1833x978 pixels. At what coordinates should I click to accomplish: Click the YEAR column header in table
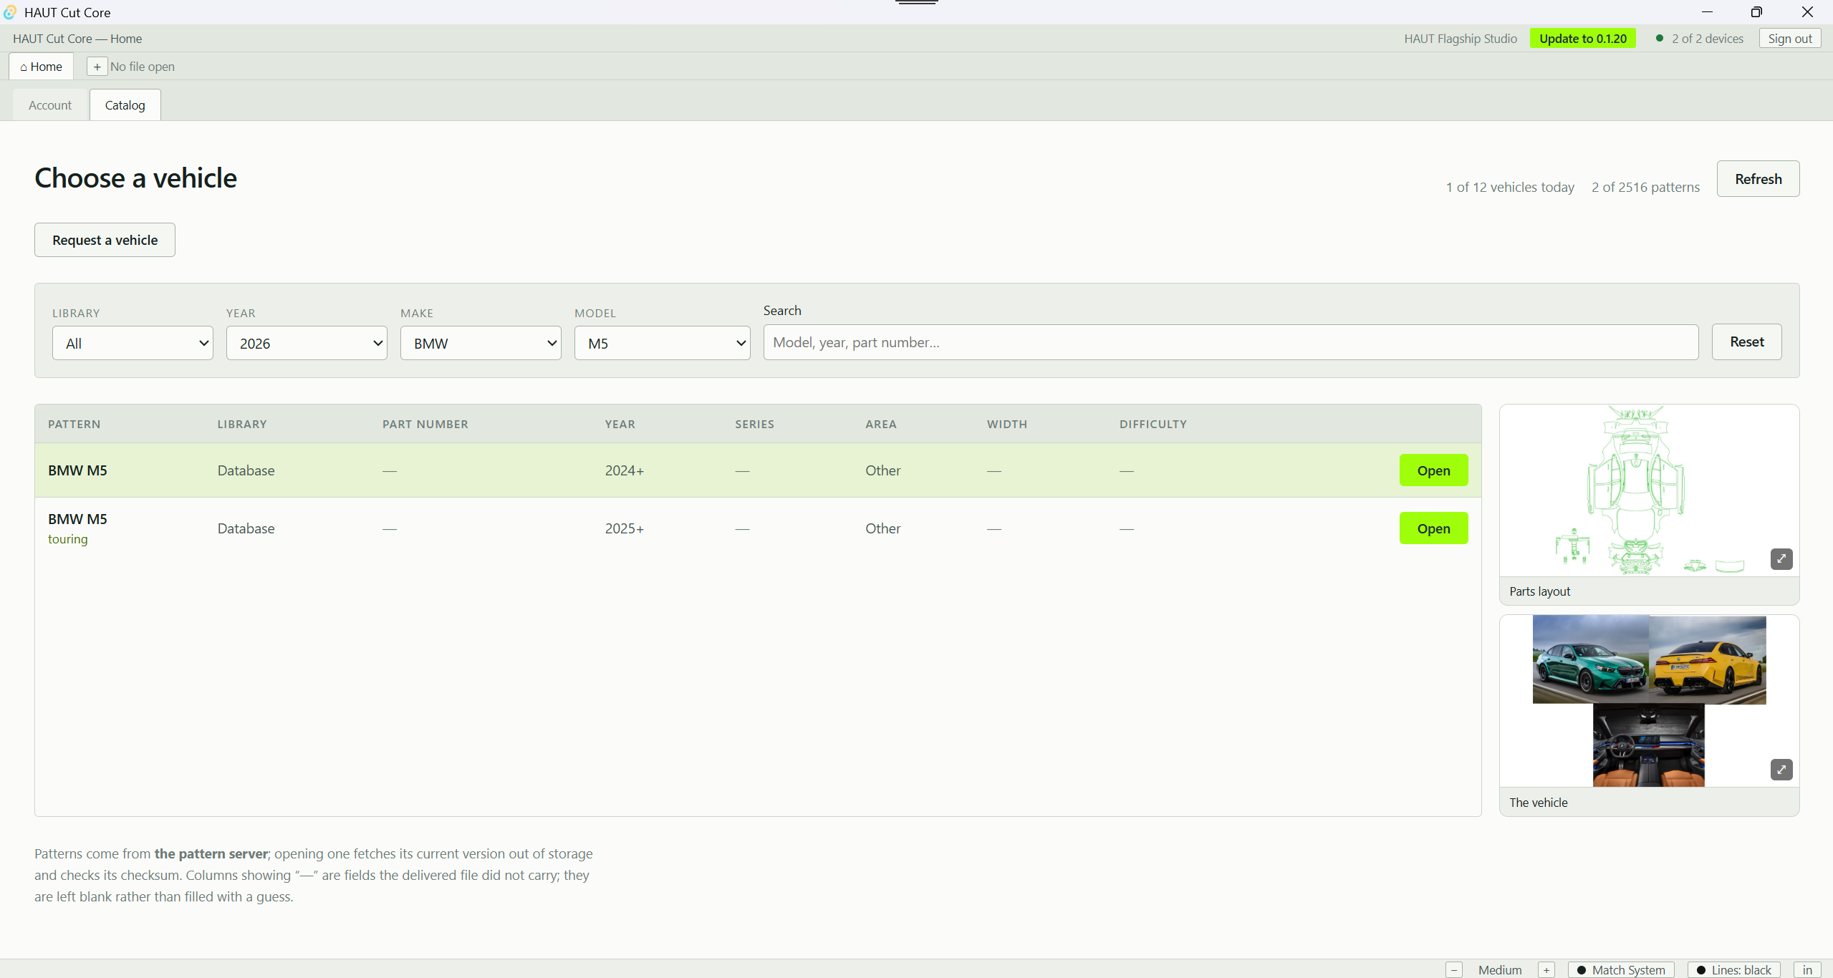(x=620, y=424)
